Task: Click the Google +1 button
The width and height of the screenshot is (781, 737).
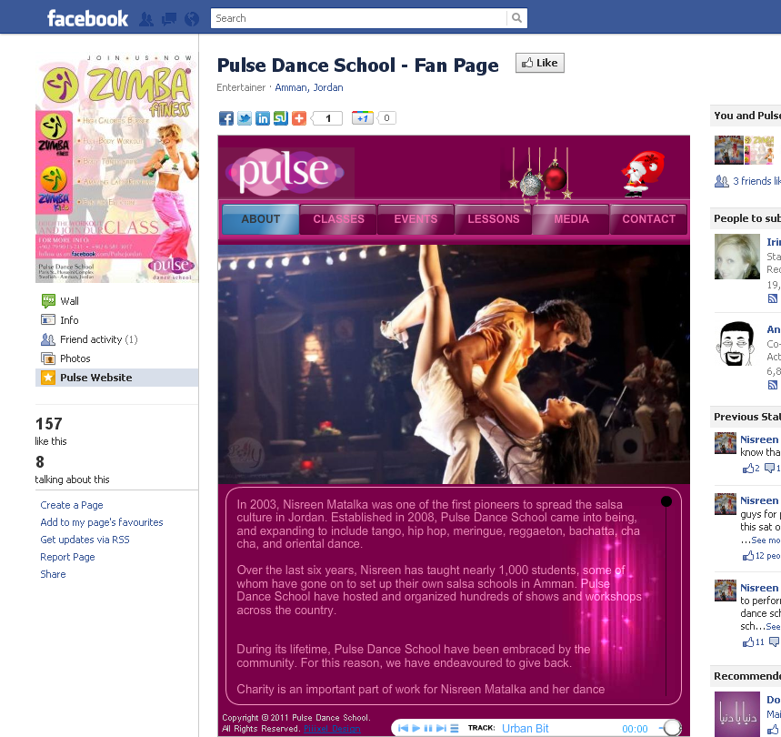Action: [x=363, y=118]
